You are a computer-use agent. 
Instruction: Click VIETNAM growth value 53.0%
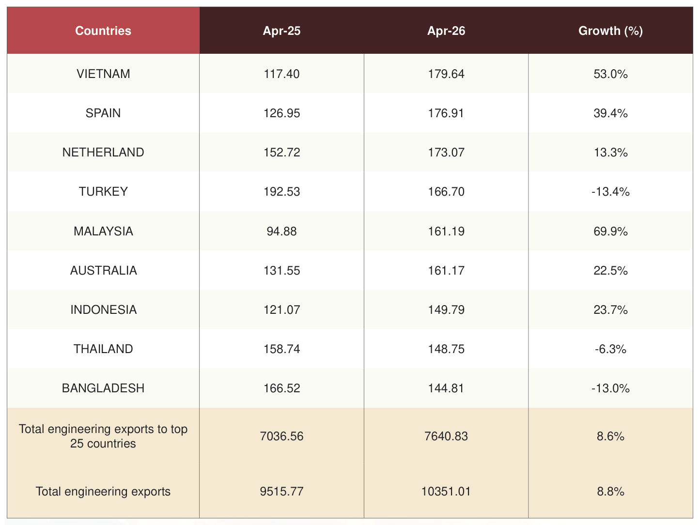(x=610, y=74)
